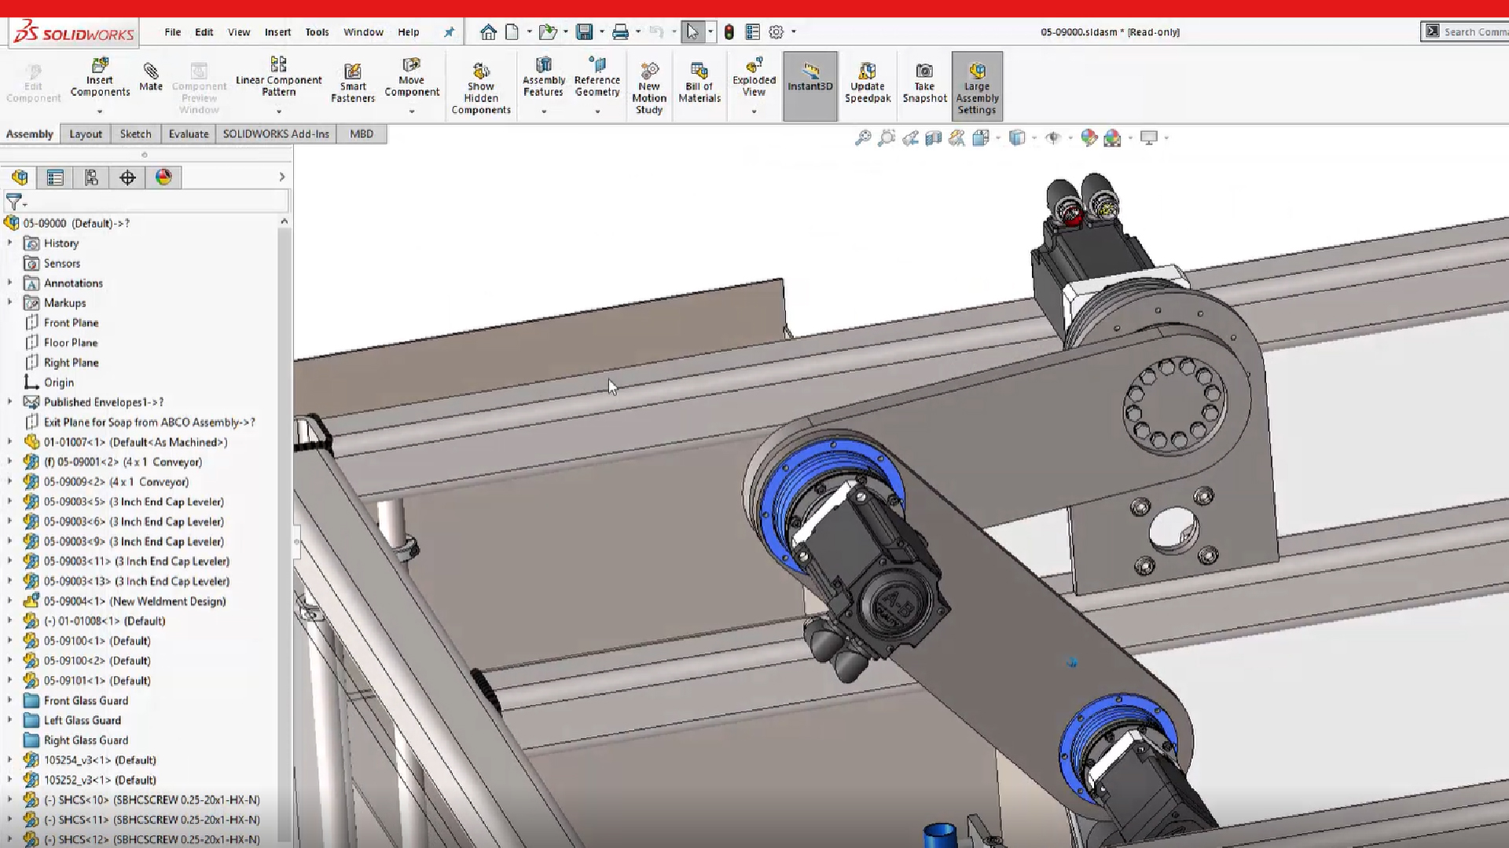The width and height of the screenshot is (1509, 848).
Task: Toggle the pin menu bar icon
Action: click(x=449, y=32)
